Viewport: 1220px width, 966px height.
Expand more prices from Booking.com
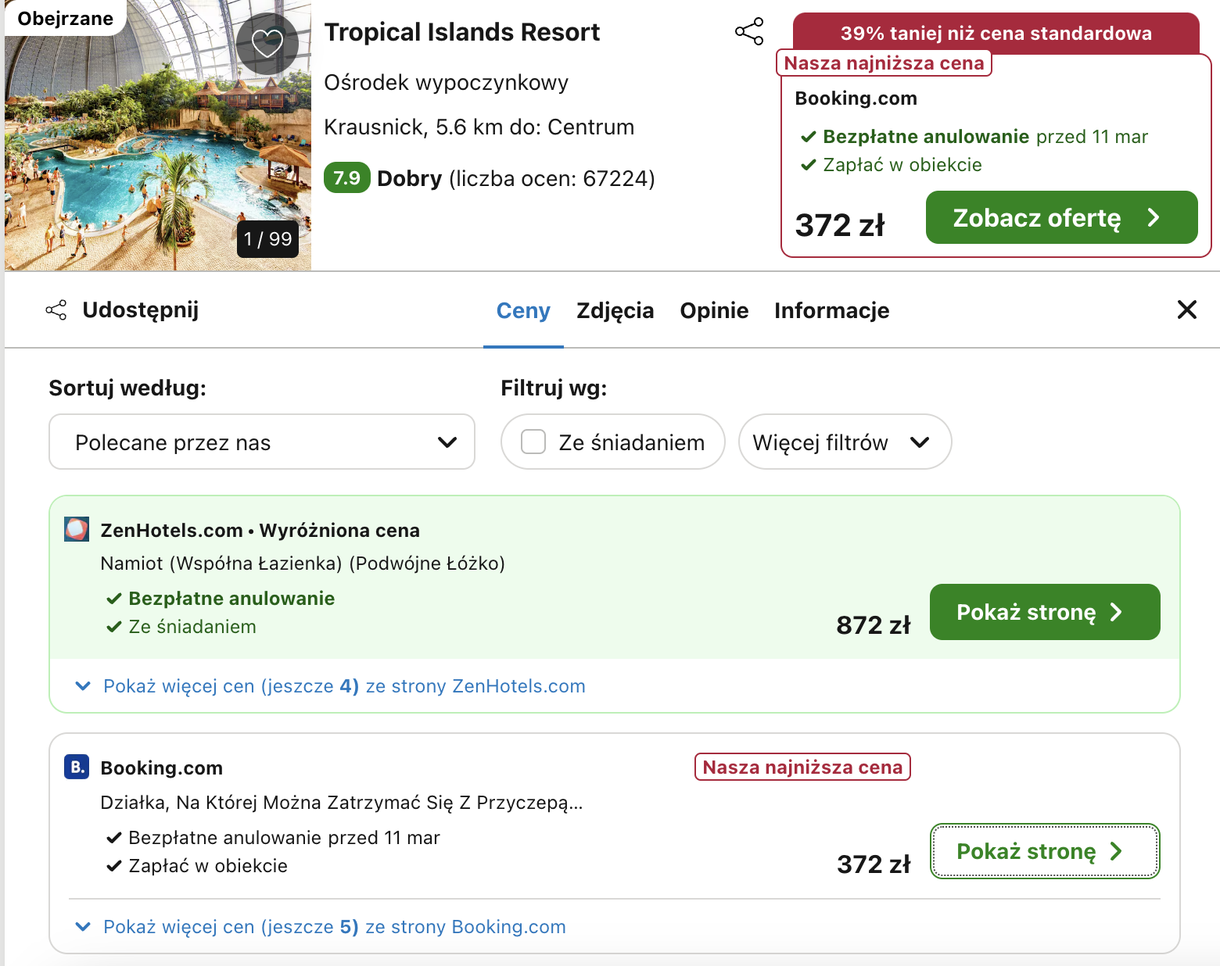[335, 927]
